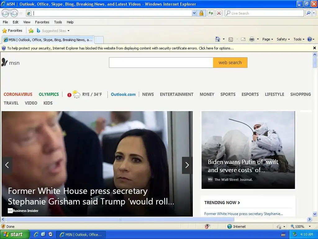Click the information bar shield icon

tap(4, 48)
